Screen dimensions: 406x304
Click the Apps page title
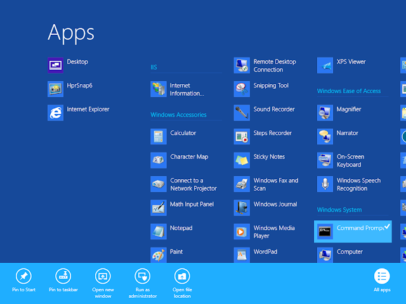pos(71,34)
